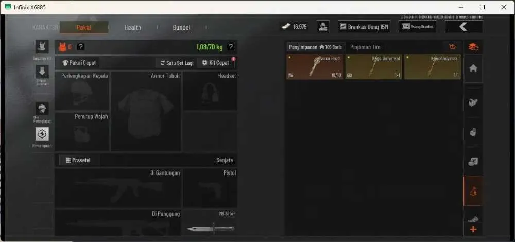Click the orange stack sort icon
This screenshot has width=515, height=242.
click(473, 47)
